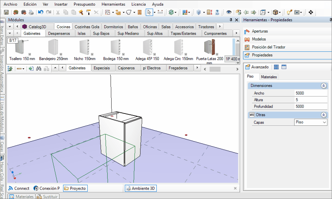The width and height of the screenshot is (332, 199).
Task: Click the green dollar budget icon
Action: [171, 12]
